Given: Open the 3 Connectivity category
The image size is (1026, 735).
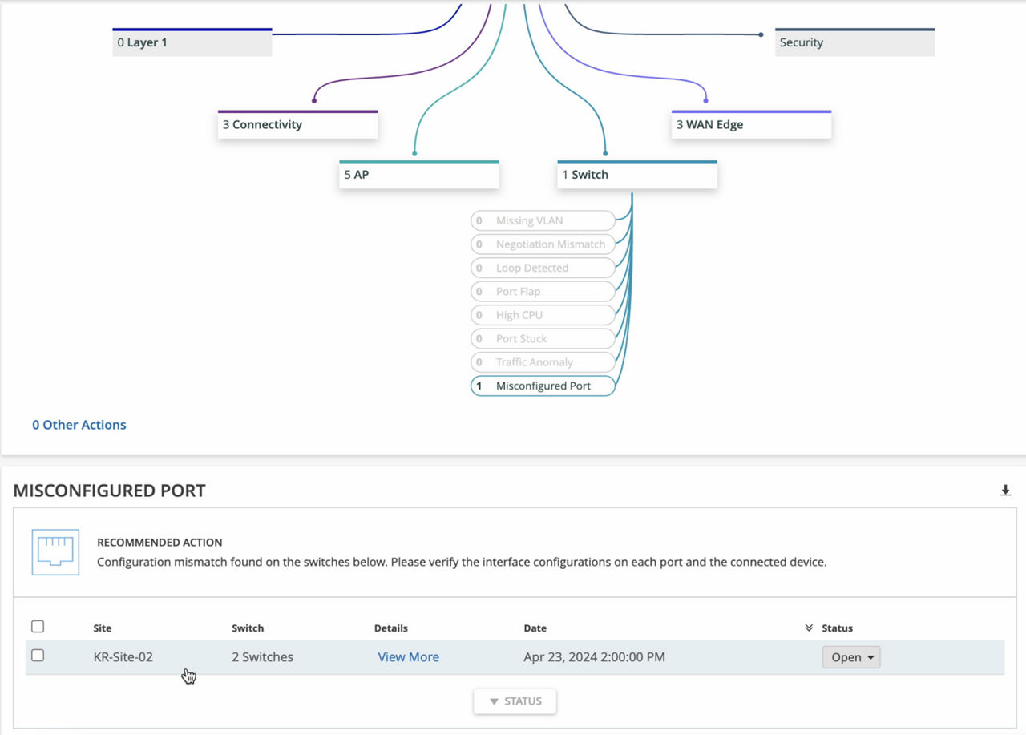Looking at the screenshot, I should pos(297,125).
